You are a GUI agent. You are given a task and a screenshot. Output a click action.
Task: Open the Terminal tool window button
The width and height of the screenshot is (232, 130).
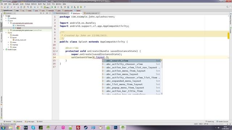tap(7, 122)
